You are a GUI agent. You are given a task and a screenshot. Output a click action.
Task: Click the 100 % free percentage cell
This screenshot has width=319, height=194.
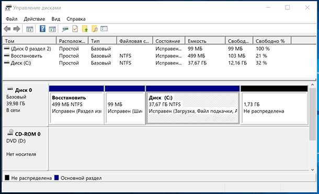263,48
